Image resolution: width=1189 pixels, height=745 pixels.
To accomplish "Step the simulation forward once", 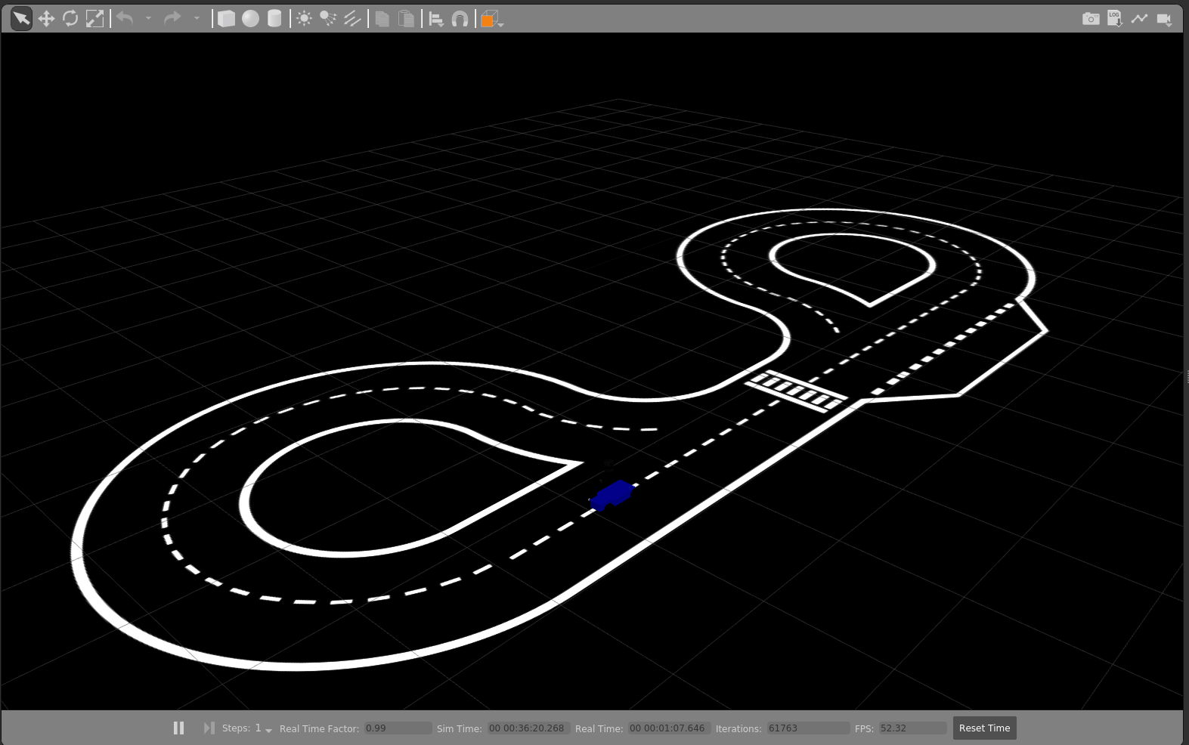I will [x=209, y=728].
